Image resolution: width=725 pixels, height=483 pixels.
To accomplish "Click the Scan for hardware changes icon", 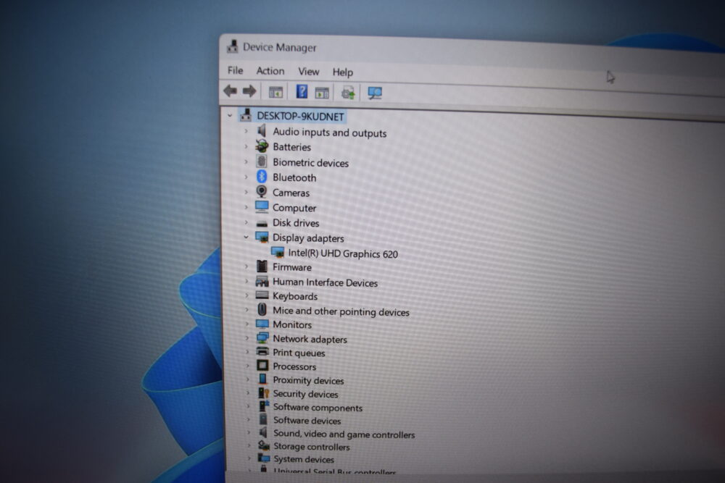I will coord(375,93).
